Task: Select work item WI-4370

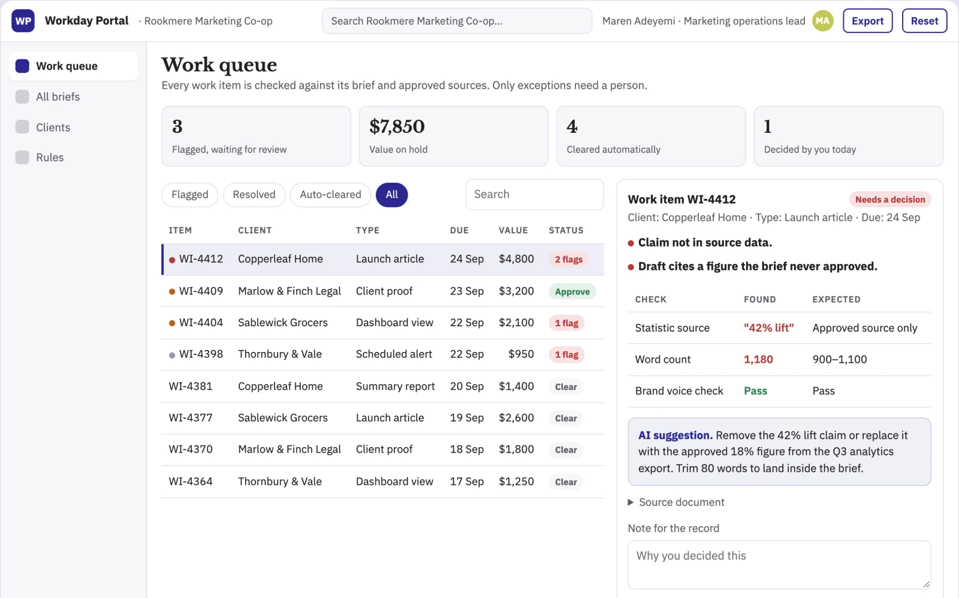Action: pos(382,450)
